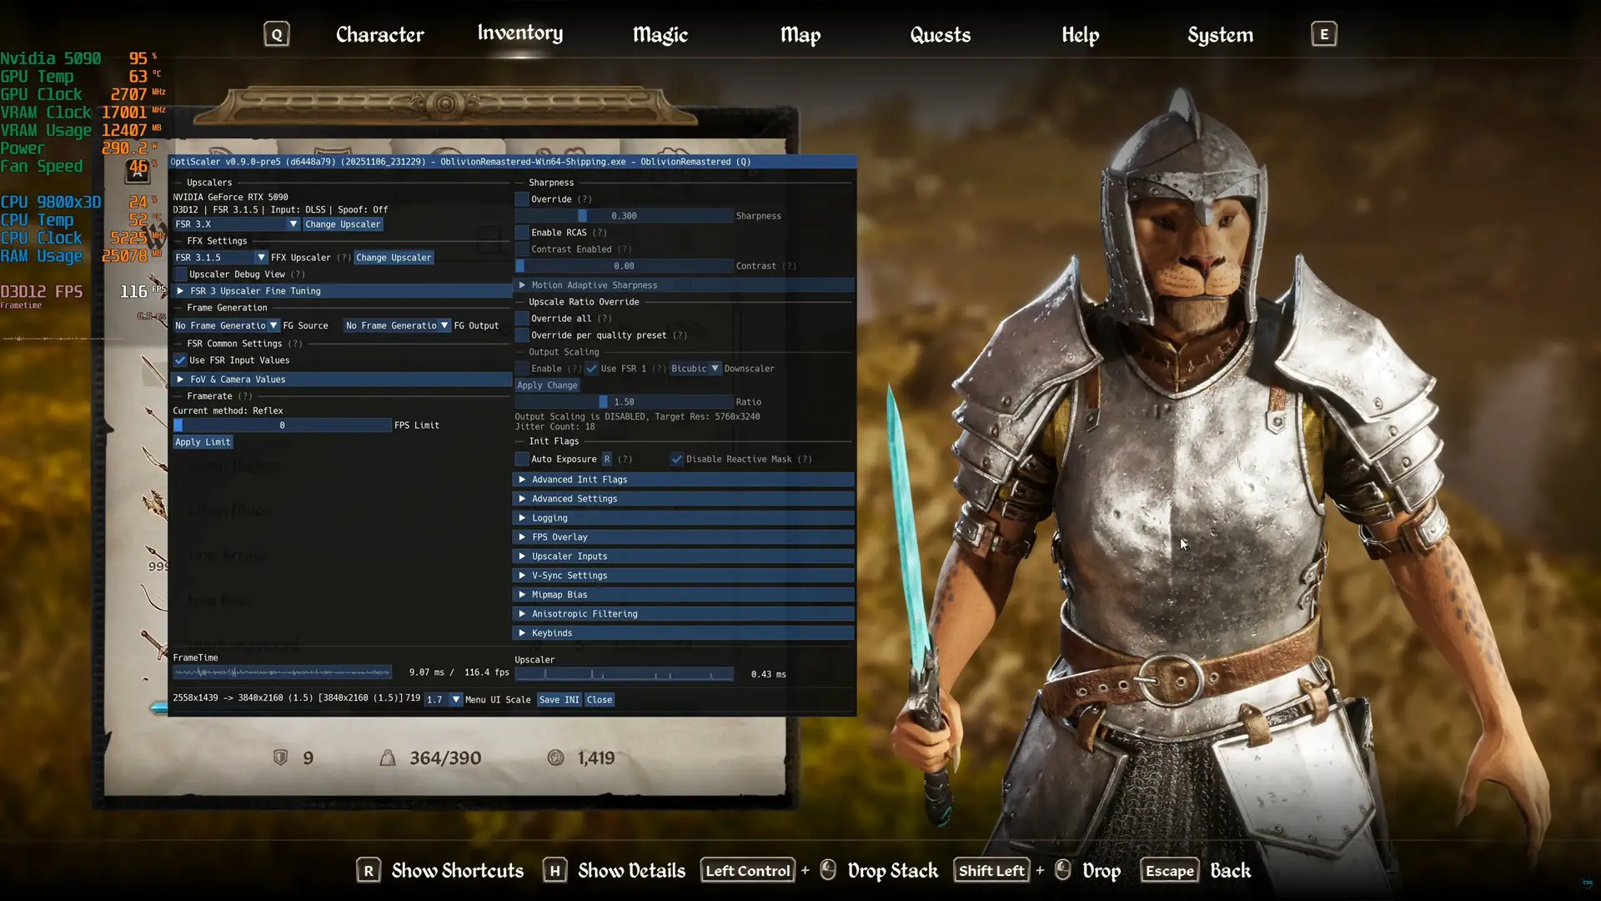Uncheck Disable Reactive Mask
This screenshot has width=1601, height=901.
tap(677, 460)
